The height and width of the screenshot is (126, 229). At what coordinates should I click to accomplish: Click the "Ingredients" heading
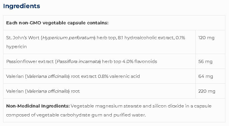pos(22,6)
